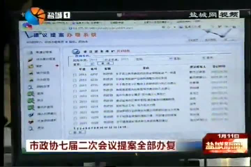Click the start year input field
The width and height of the screenshot is (251, 167).
pyautogui.click(x=96, y=60)
